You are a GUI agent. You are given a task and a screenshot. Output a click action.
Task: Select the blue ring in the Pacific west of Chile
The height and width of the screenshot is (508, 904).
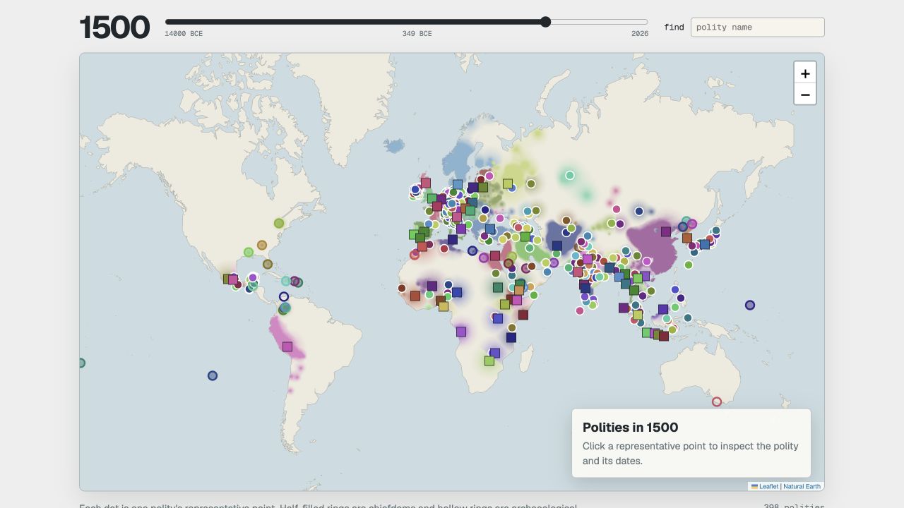(x=213, y=376)
